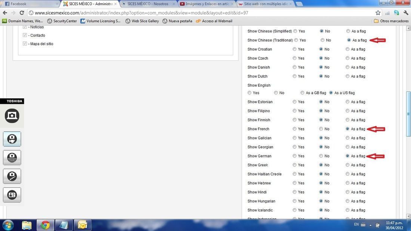This screenshot has height=231, width=411.
Task: Click the taskbar clock showing 11:47 p.m.
Action: [394, 225]
